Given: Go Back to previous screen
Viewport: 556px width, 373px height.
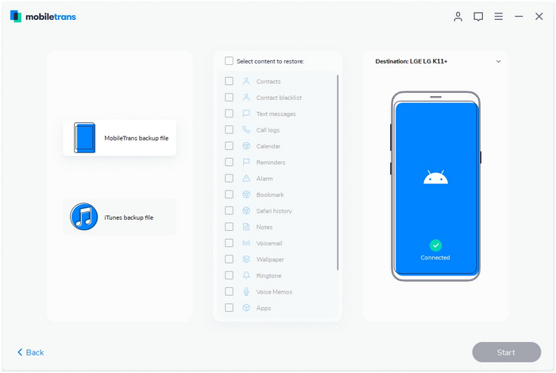Looking at the screenshot, I should (30, 352).
